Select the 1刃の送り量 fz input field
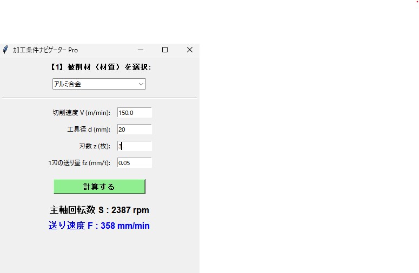 click(x=135, y=163)
